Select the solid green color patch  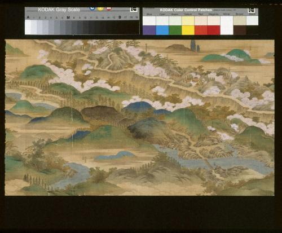tap(175, 30)
